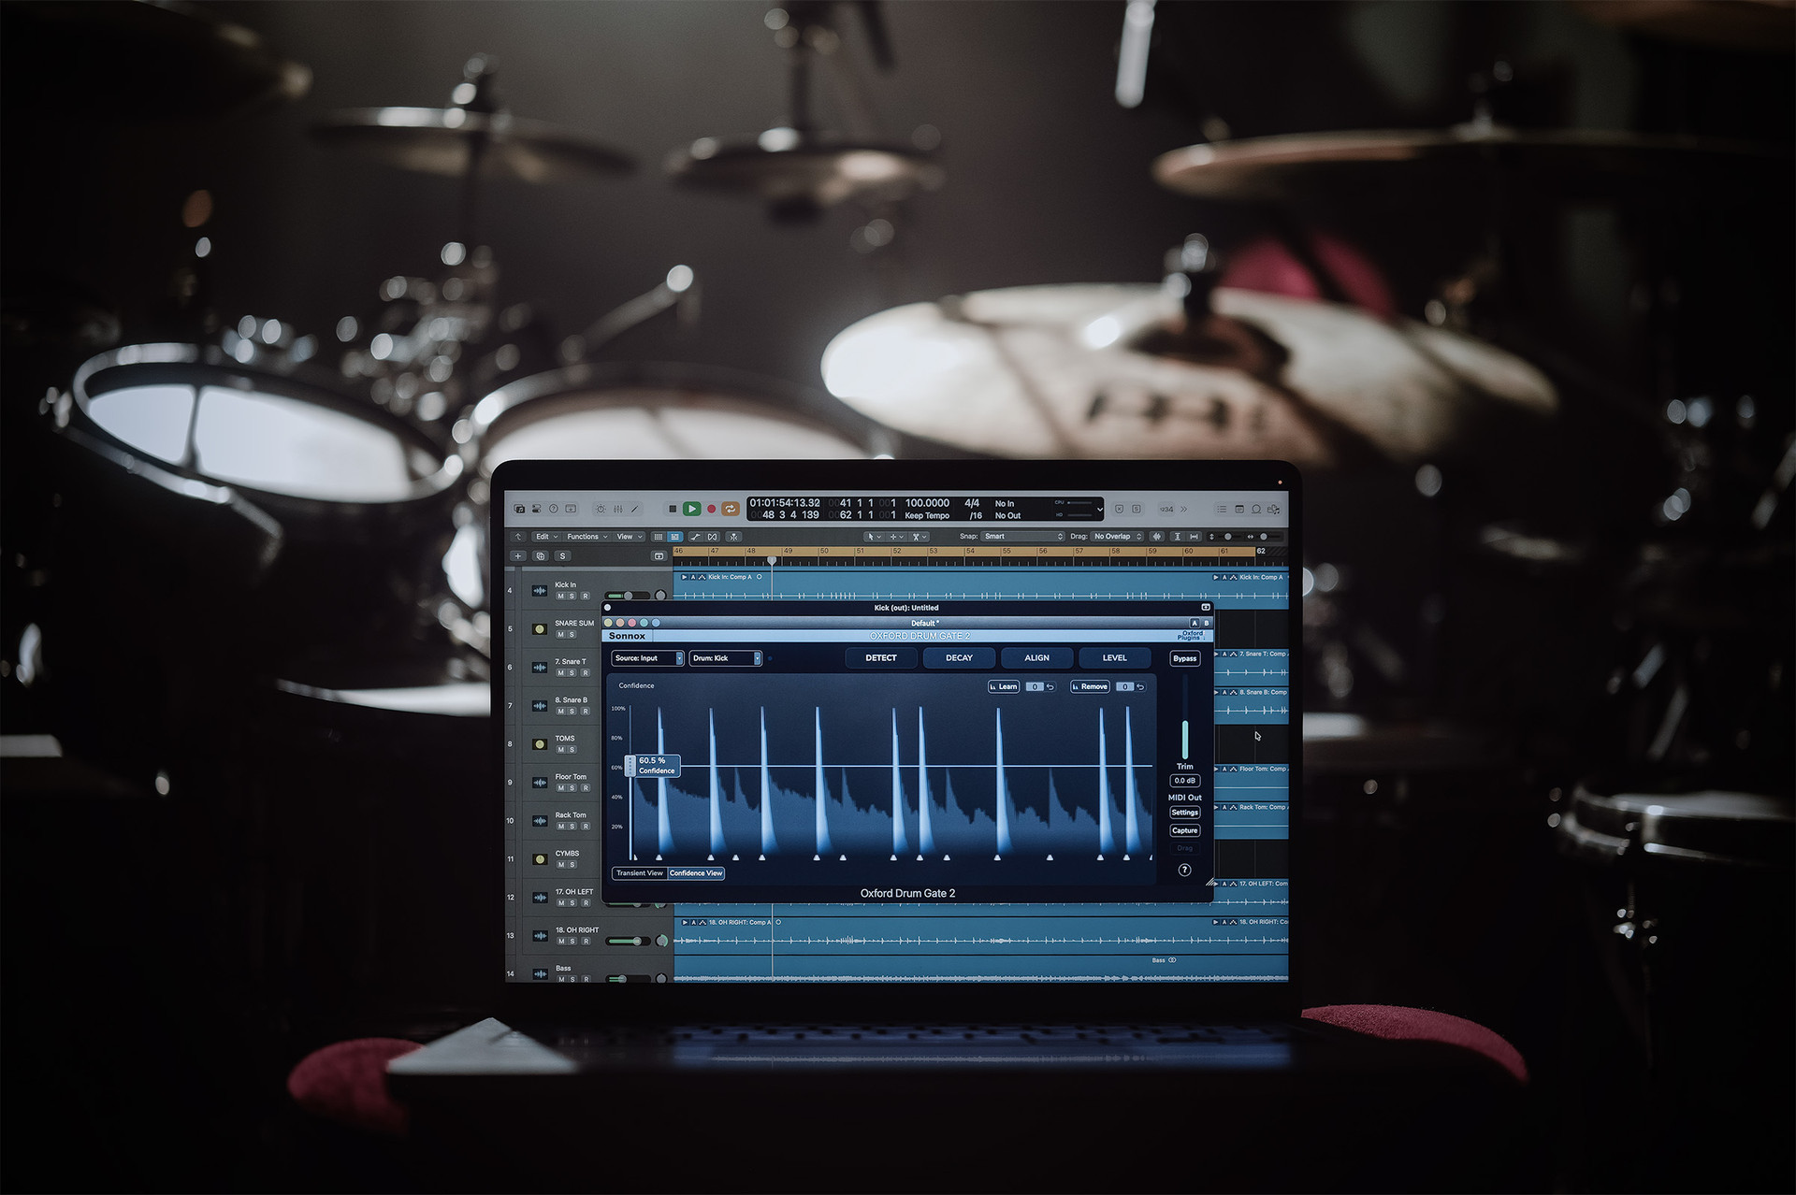Open the Source: Input dropdown
The image size is (1796, 1195).
645,658
